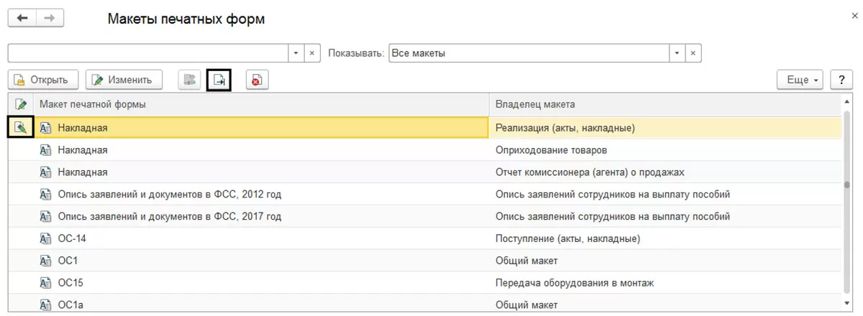The width and height of the screenshot is (863, 316).
Task: Click the 'Изменить' button
Action: [x=124, y=80]
